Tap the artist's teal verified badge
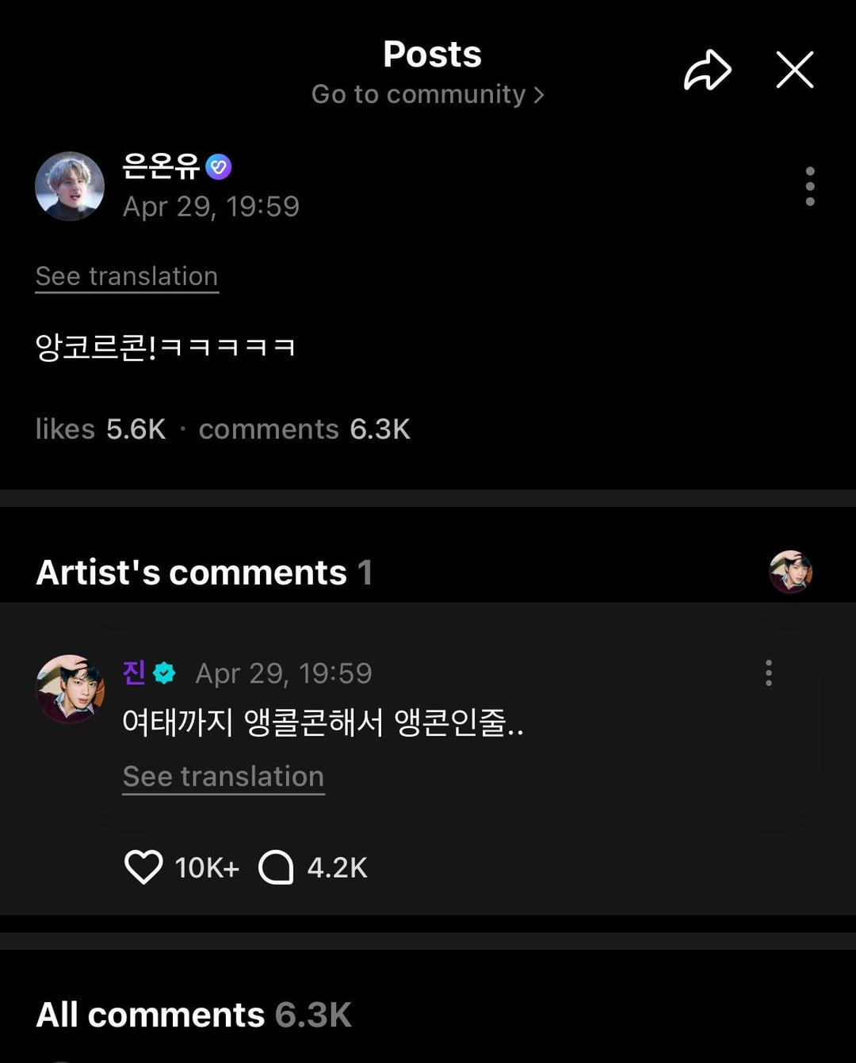856x1063 pixels. 164,672
